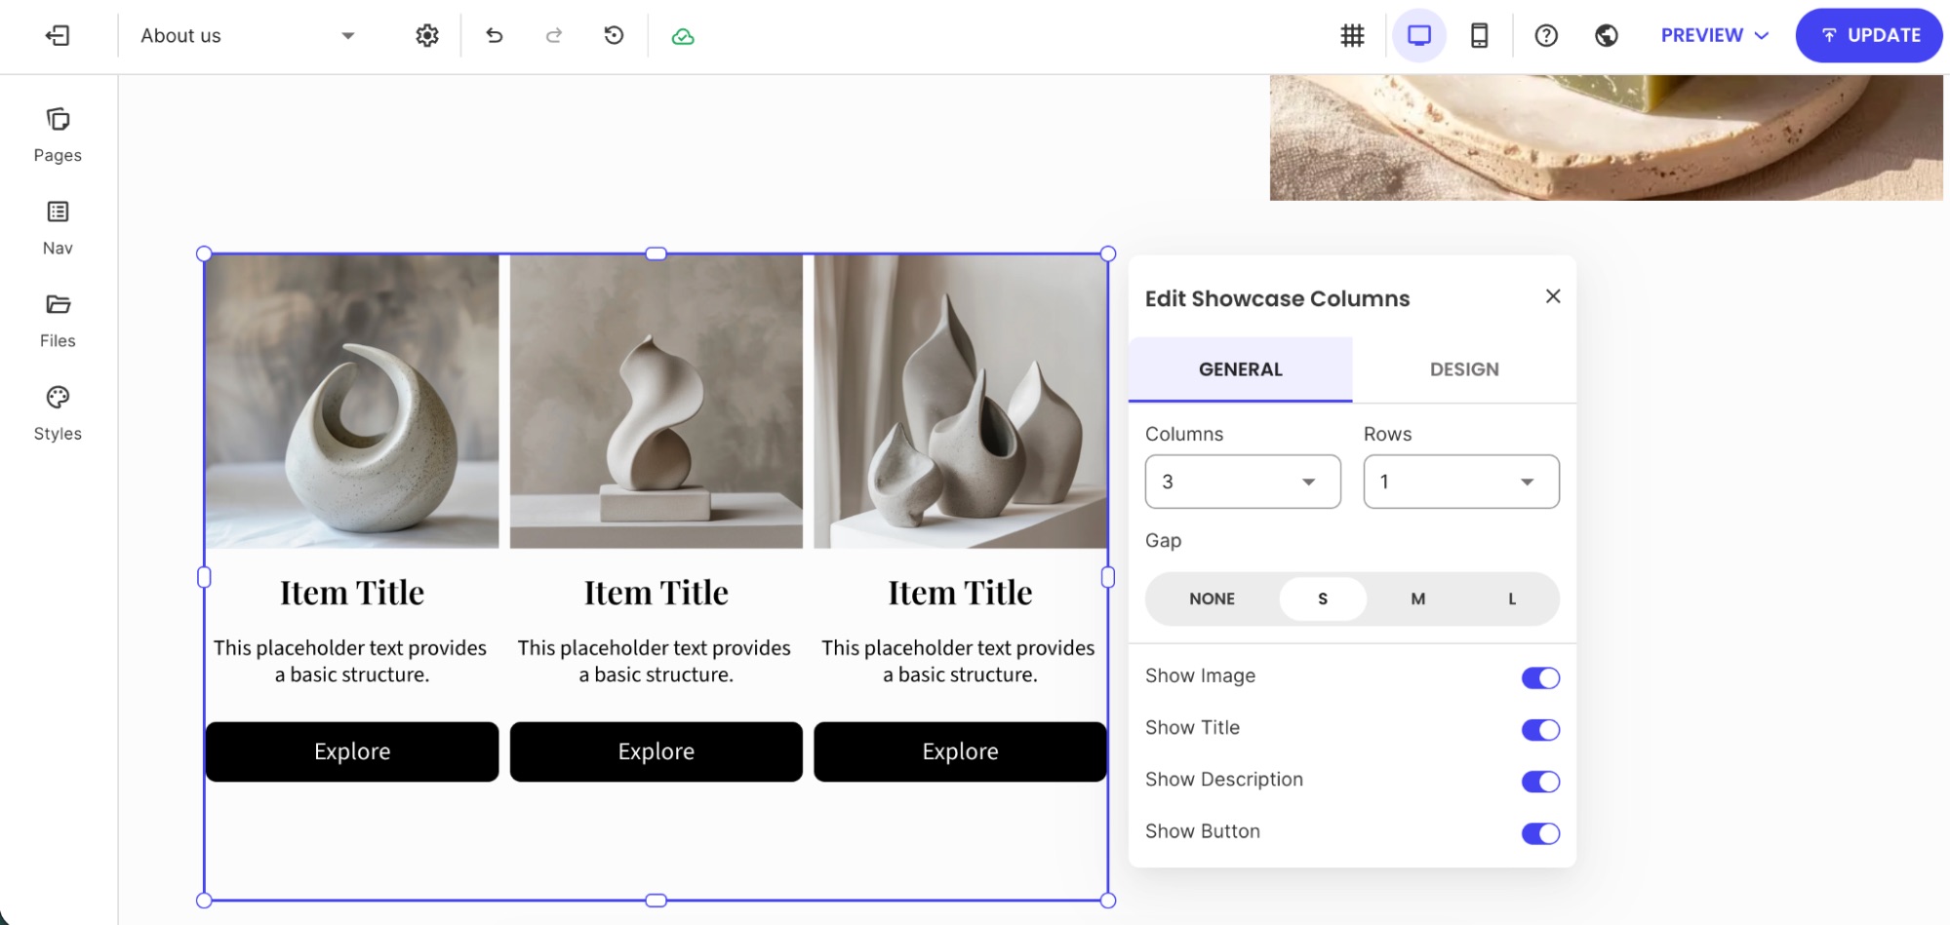1950x925 pixels.
Task: Open the Styles panel
Action: tap(58, 413)
